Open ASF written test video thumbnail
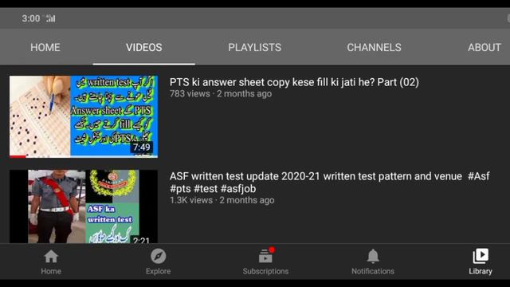The height and width of the screenshot is (287, 510). pos(84,206)
